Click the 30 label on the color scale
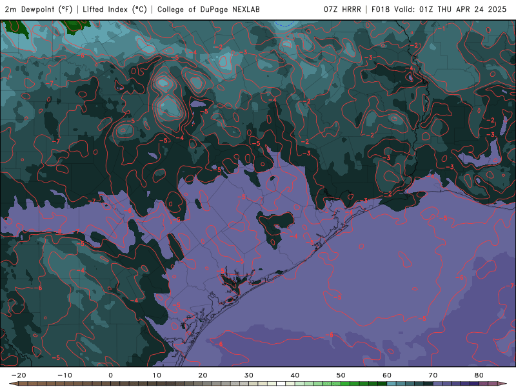Image resolution: width=516 pixels, height=387 pixels. [x=249, y=375]
